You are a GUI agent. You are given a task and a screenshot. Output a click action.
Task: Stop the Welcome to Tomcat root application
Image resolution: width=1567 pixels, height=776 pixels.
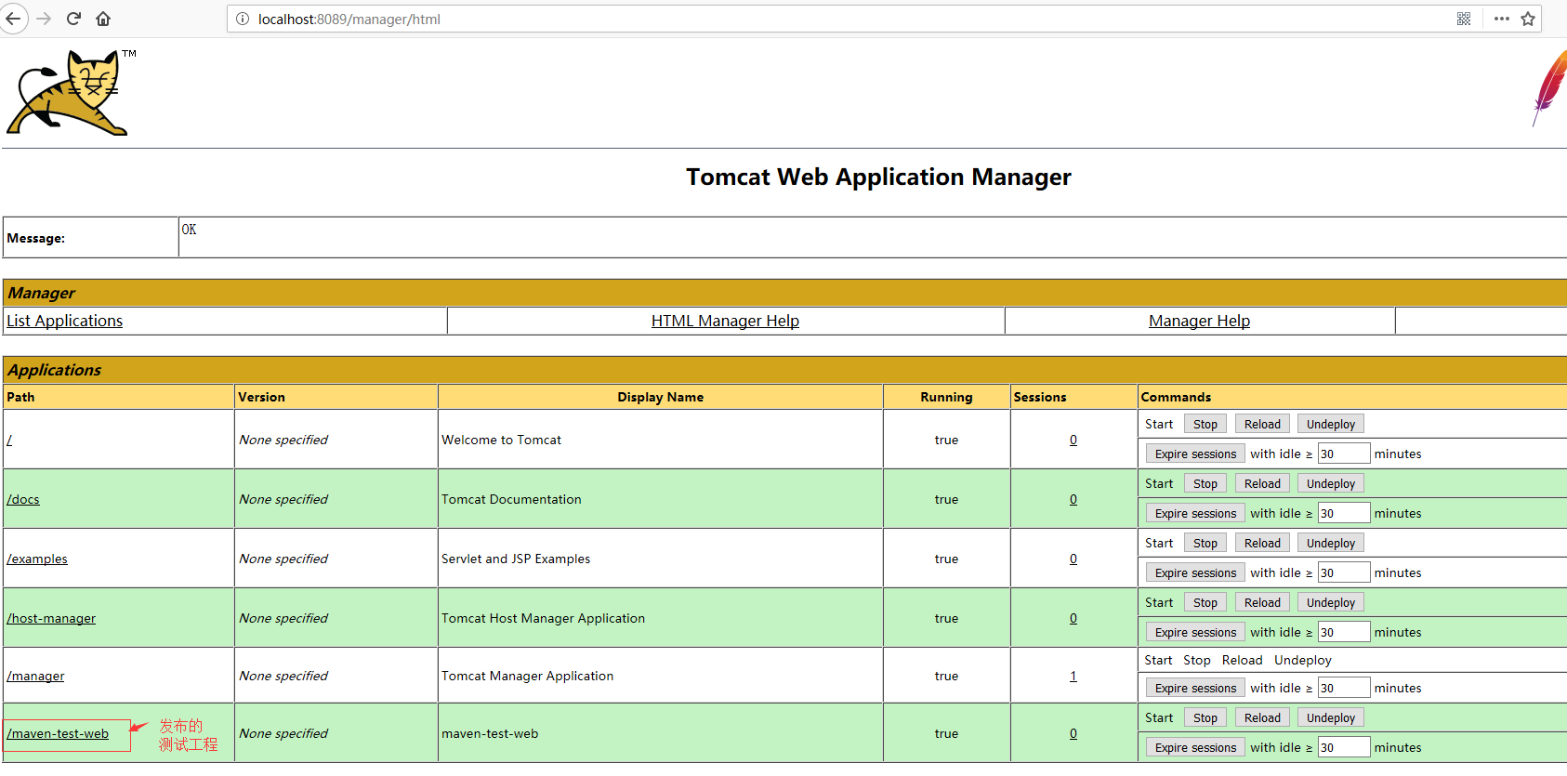(x=1205, y=424)
